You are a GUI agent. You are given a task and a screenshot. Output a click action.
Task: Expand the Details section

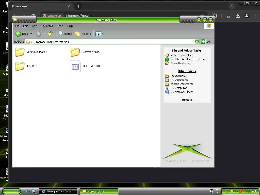click(187, 100)
